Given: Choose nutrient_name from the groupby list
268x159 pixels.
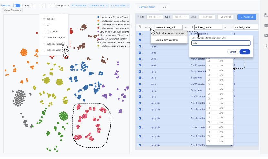Looking at the screenshot, I should (54, 44).
